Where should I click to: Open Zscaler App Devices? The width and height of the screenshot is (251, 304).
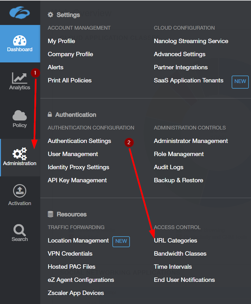76,293
